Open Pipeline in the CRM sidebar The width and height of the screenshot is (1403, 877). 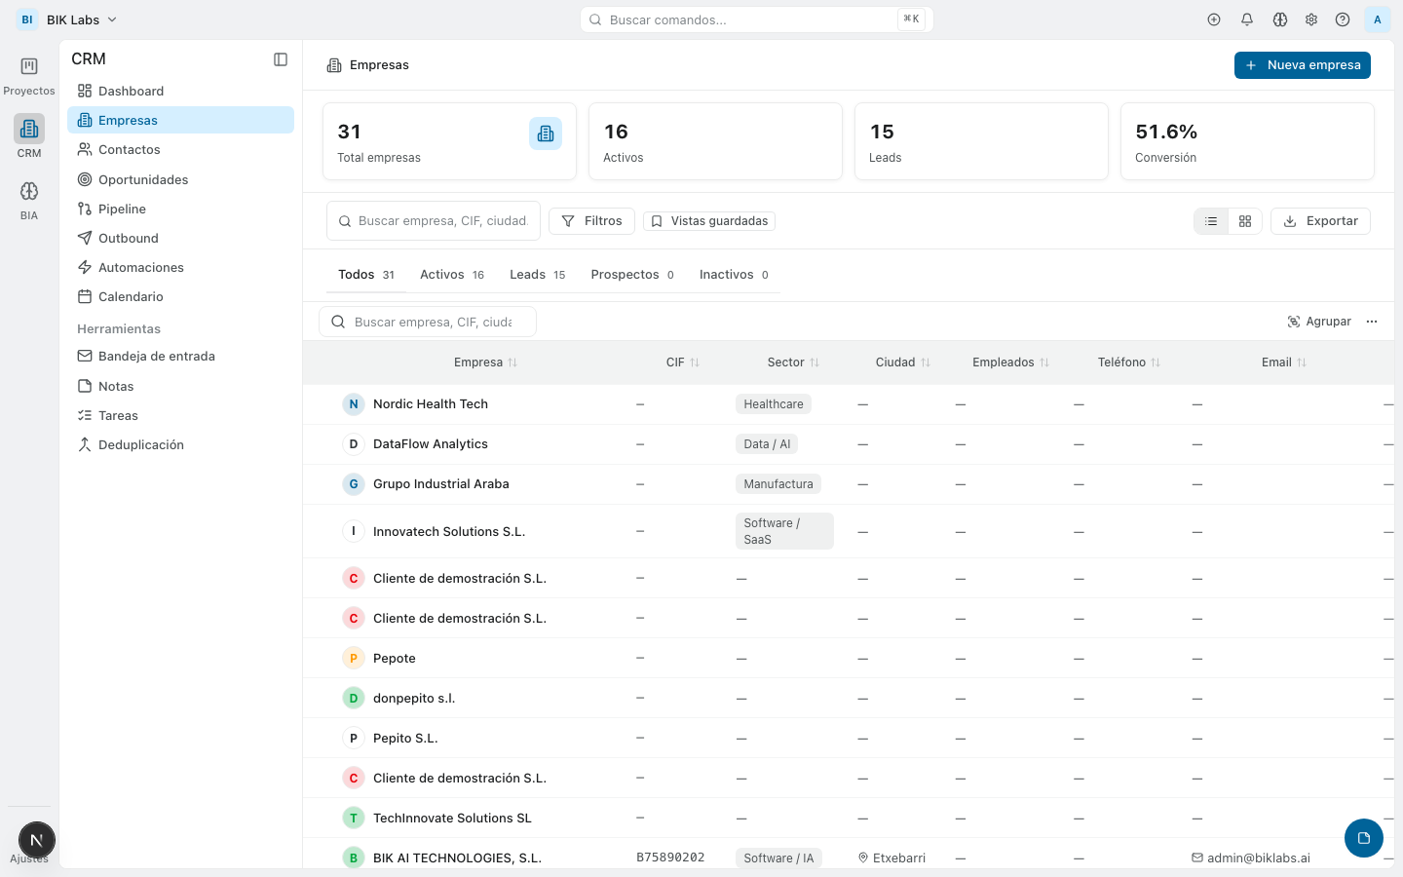point(122,209)
